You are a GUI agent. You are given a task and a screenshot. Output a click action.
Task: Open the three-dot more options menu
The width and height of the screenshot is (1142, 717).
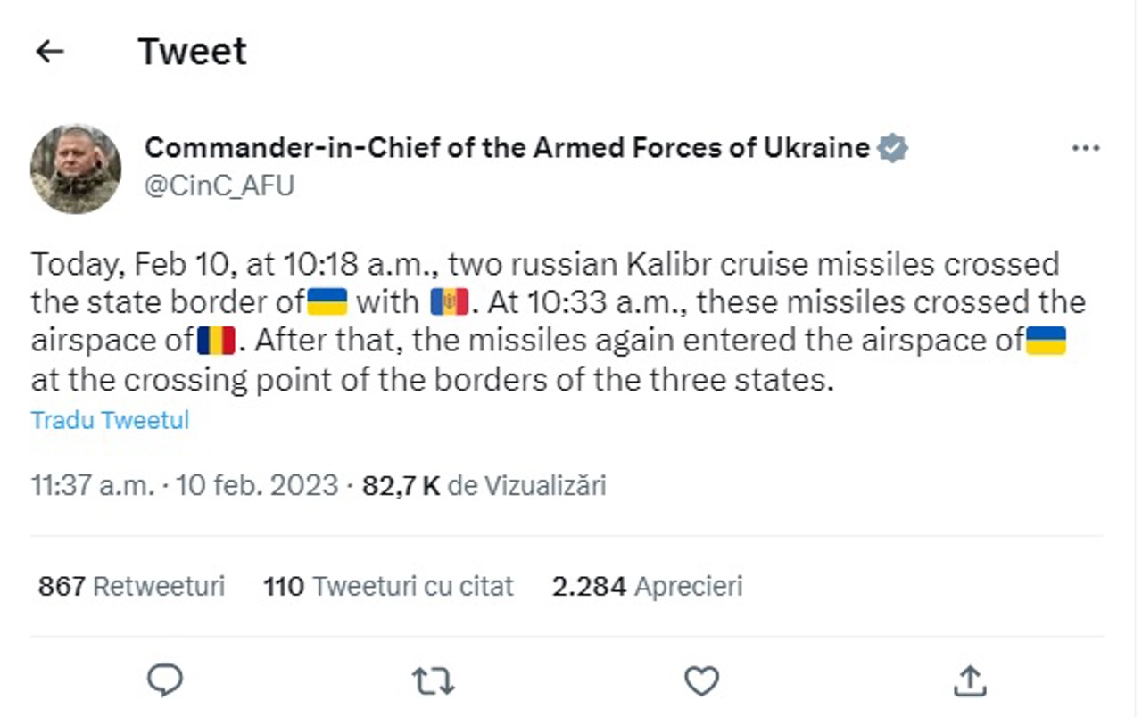pyautogui.click(x=1085, y=149)
